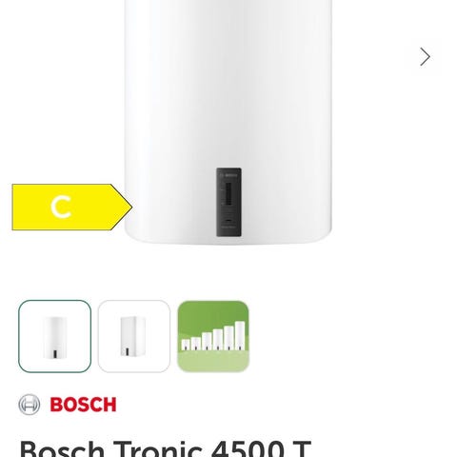Click the black control panel on the heater
The image size is (457, 457).
(x=228, y=202)
